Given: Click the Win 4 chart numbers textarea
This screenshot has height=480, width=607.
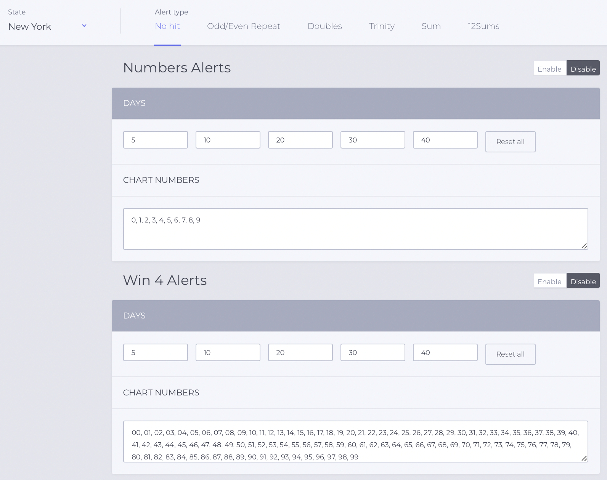Looking at the screenshot, I should point(356,442).
